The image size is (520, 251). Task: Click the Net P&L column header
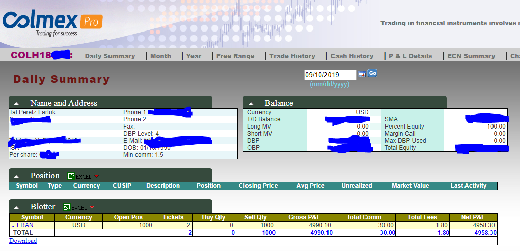pos(473,217)
